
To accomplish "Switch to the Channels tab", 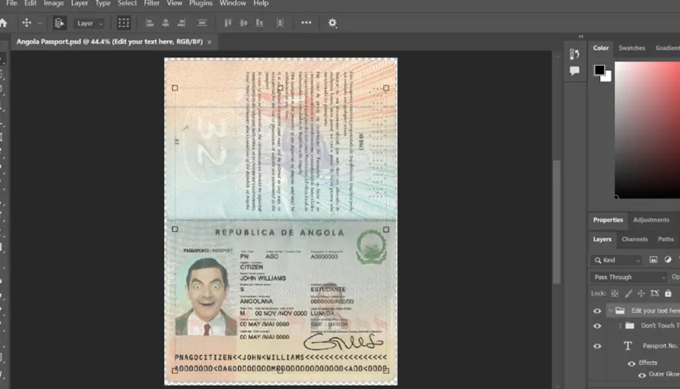I will coord(635,239).
